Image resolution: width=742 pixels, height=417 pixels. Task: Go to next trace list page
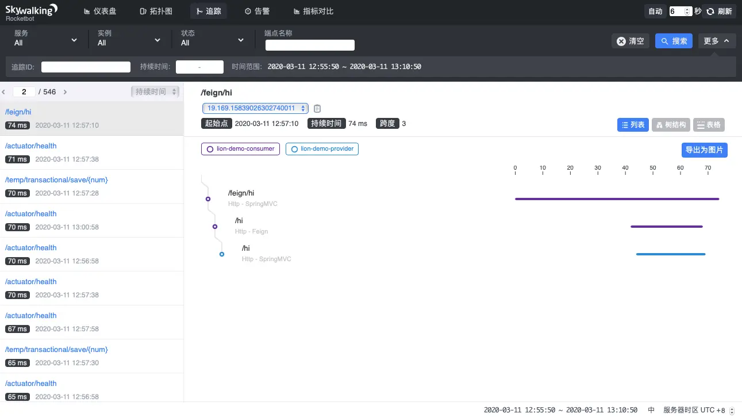pyautogui.click(x=65, y=92)
